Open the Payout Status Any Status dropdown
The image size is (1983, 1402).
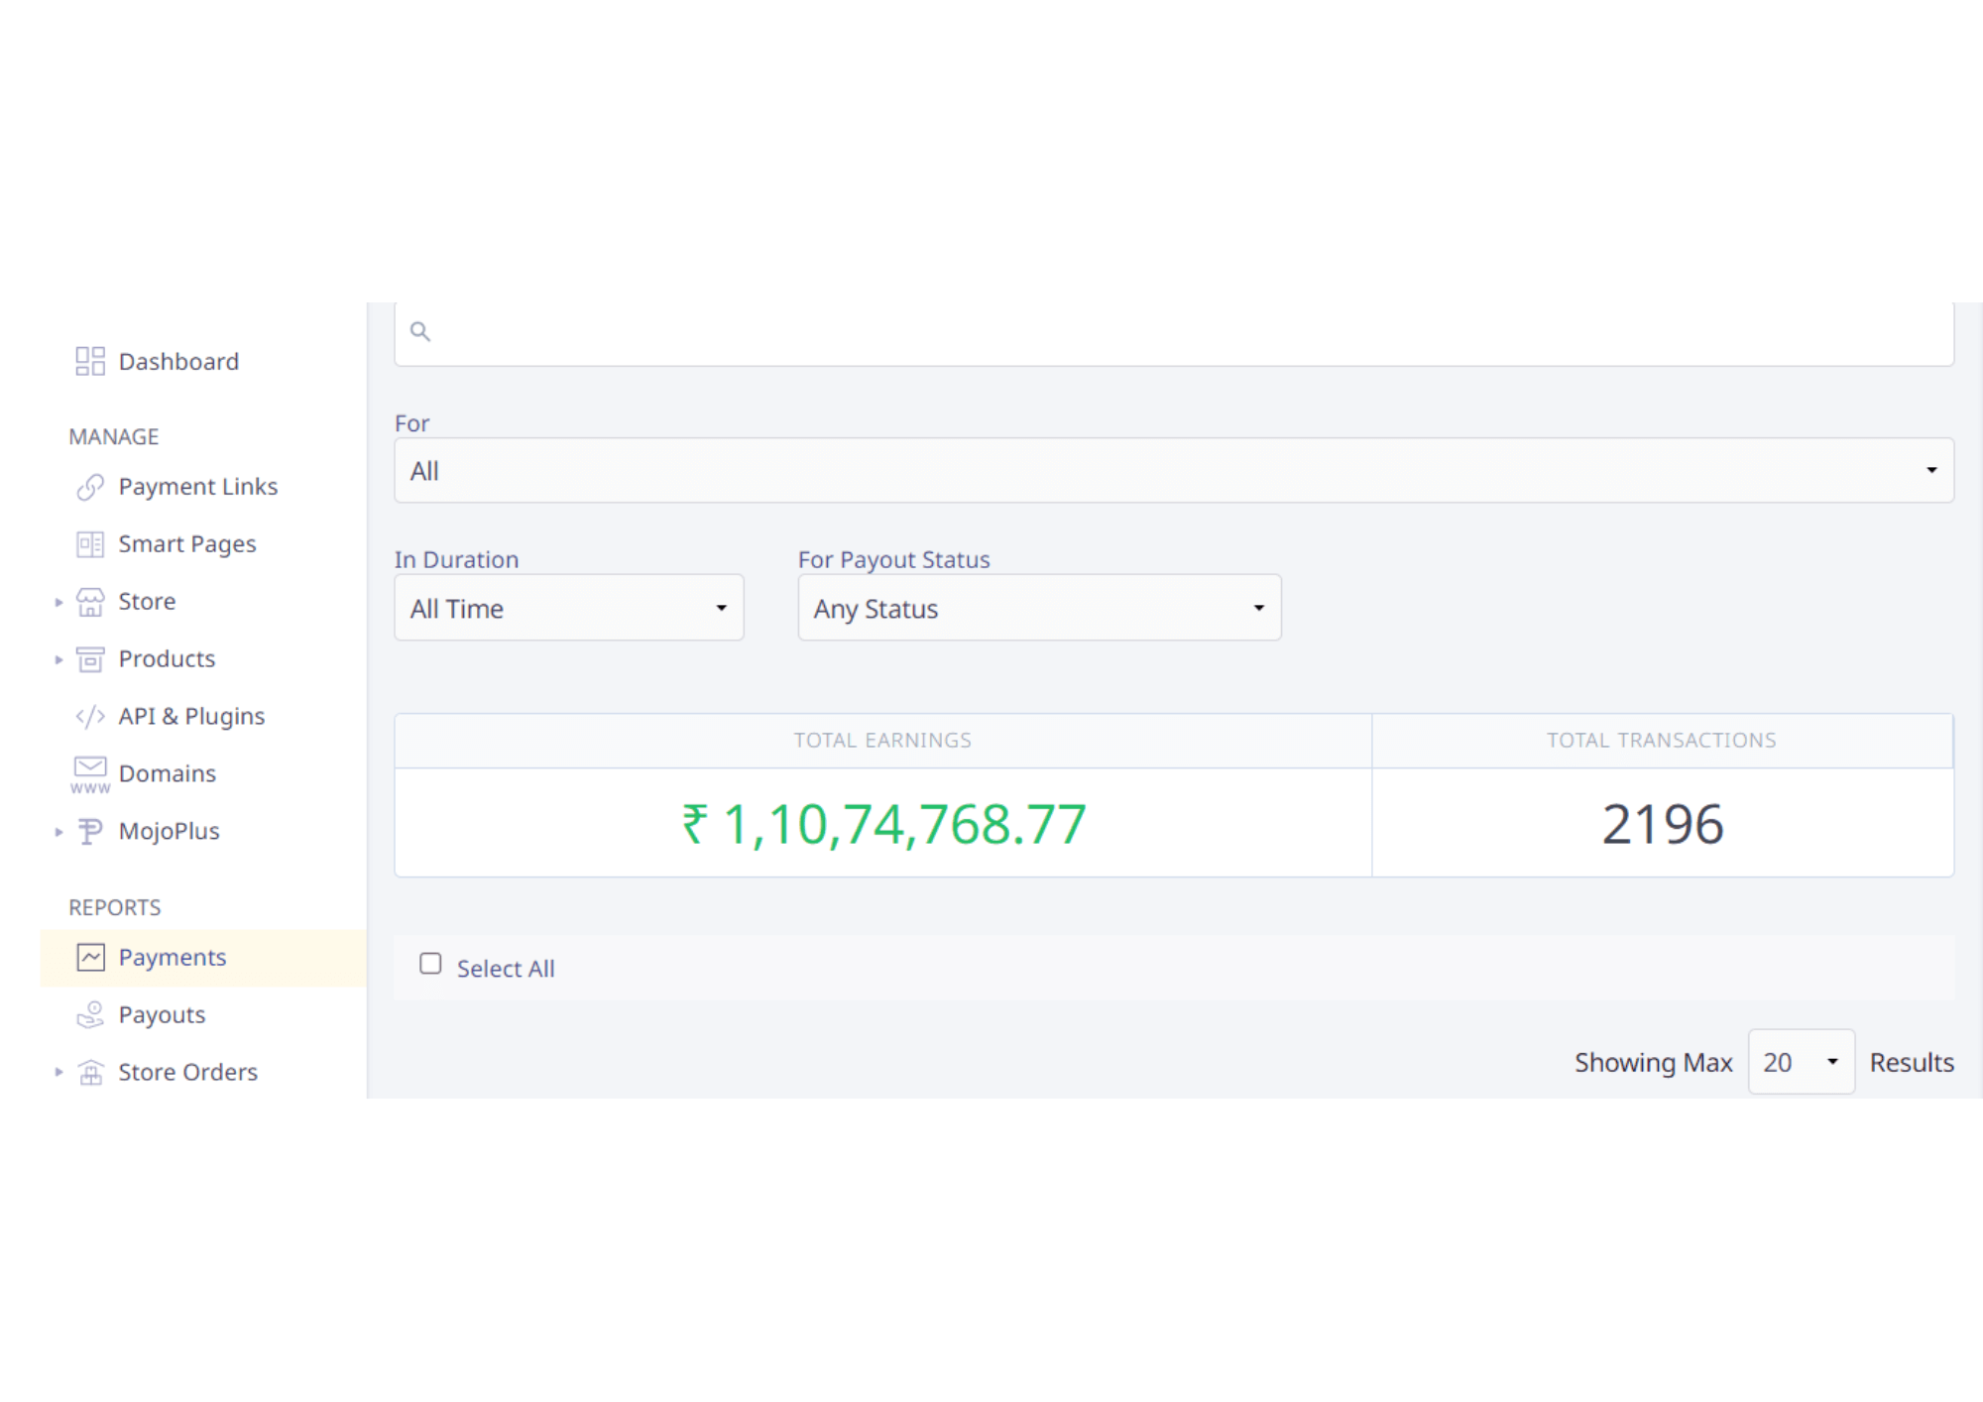(1039, 608)
